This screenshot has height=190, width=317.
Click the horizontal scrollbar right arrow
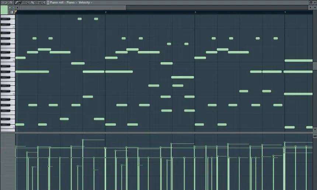(x=310, y=7)
